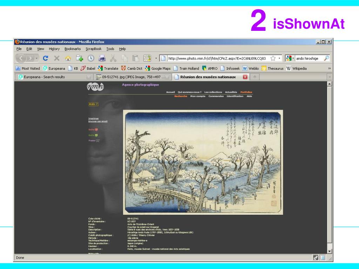Focus the URL address field
This screenshot has height=269, width=359.
pos(217,58)
